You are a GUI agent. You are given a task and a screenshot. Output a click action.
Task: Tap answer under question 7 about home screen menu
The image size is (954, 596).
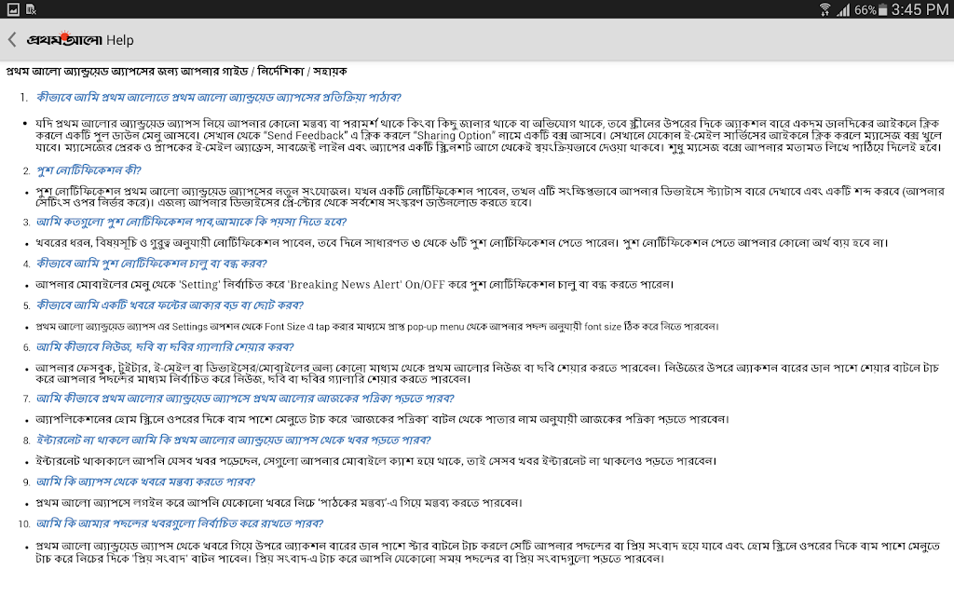click(382, 420)
